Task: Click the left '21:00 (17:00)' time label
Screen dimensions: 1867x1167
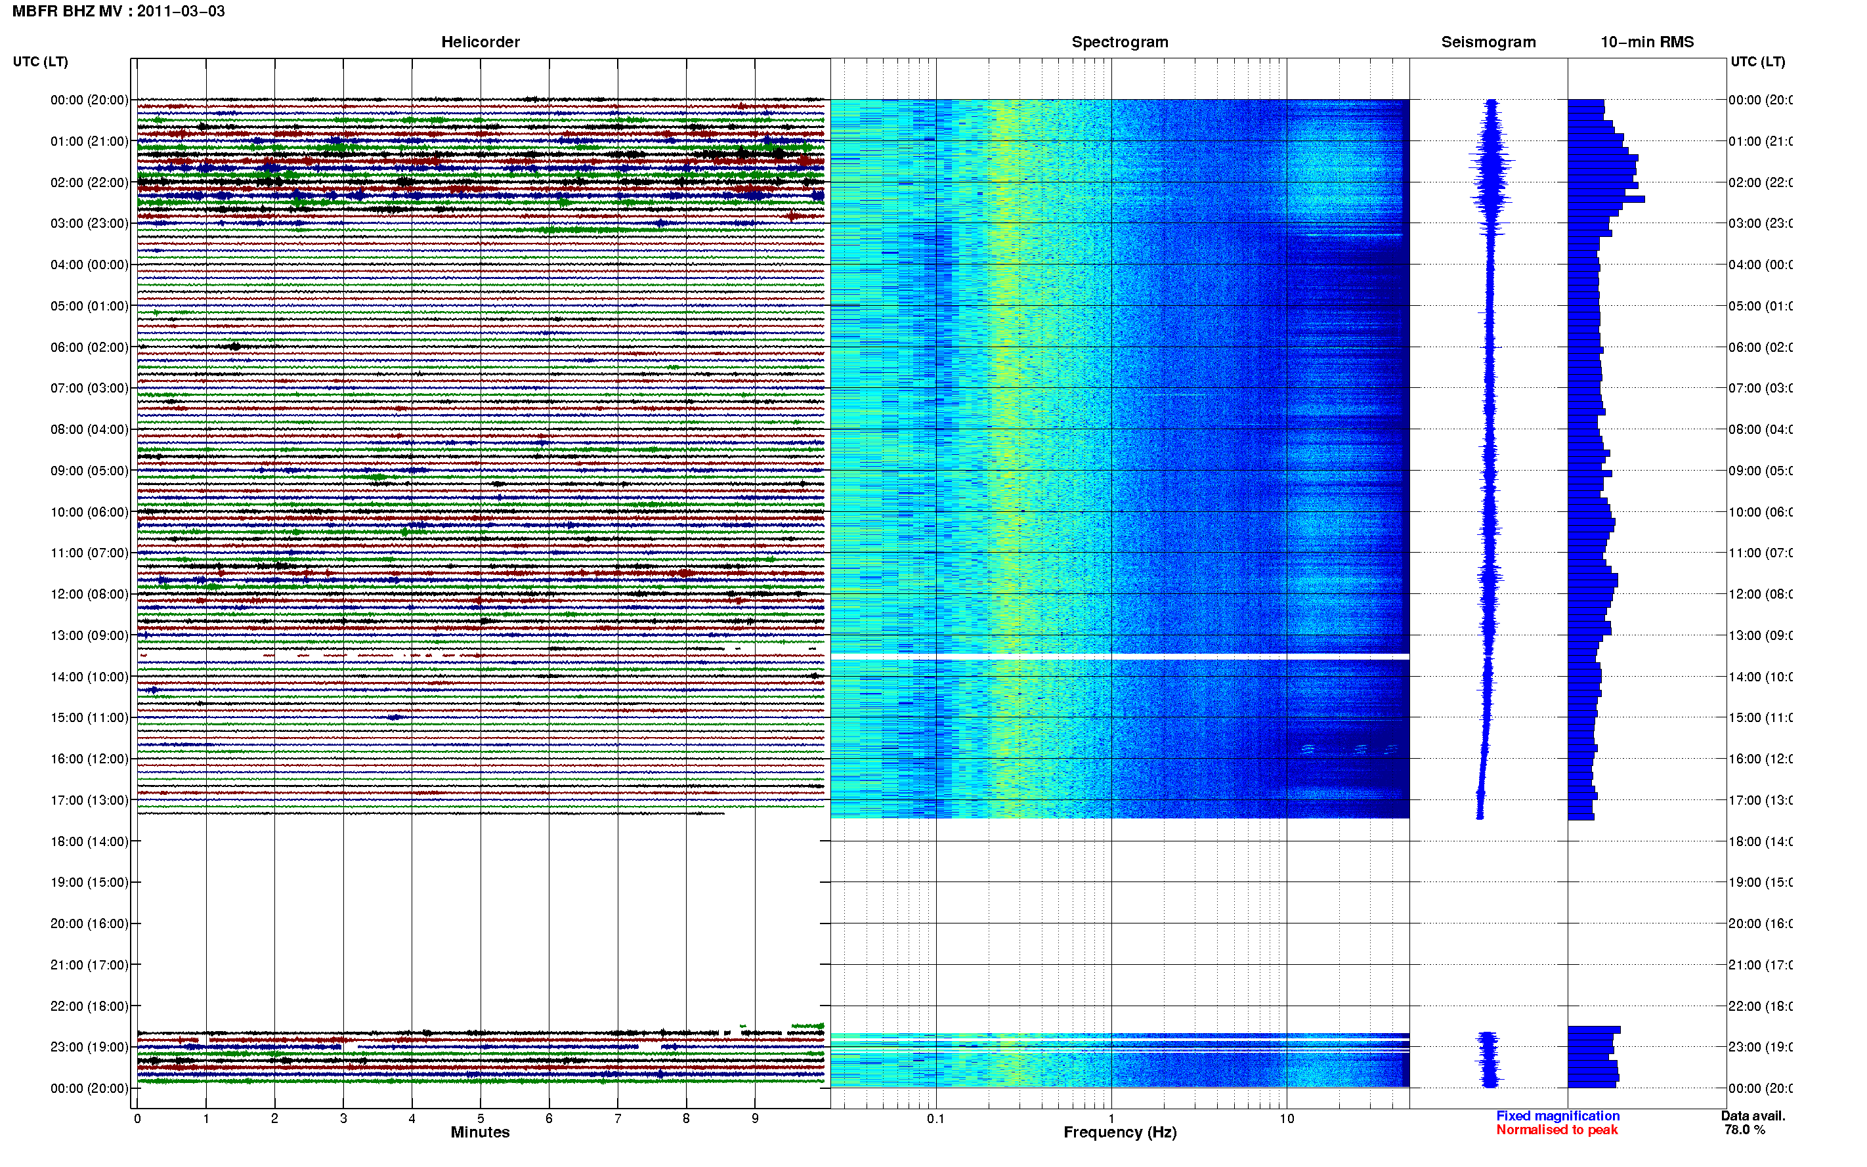Action: 89,965
